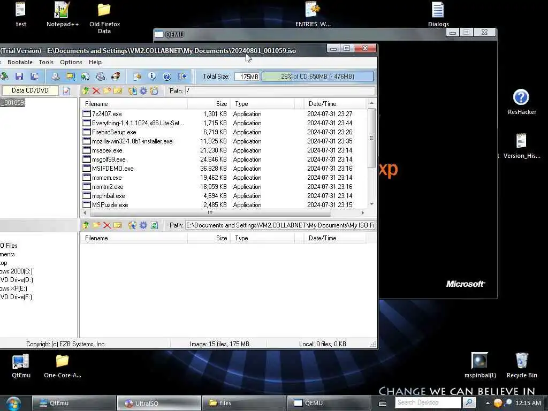Click new folder icon in local pane toolbar
The height and width of the screenshot is (411, 548).
point(96,225)
